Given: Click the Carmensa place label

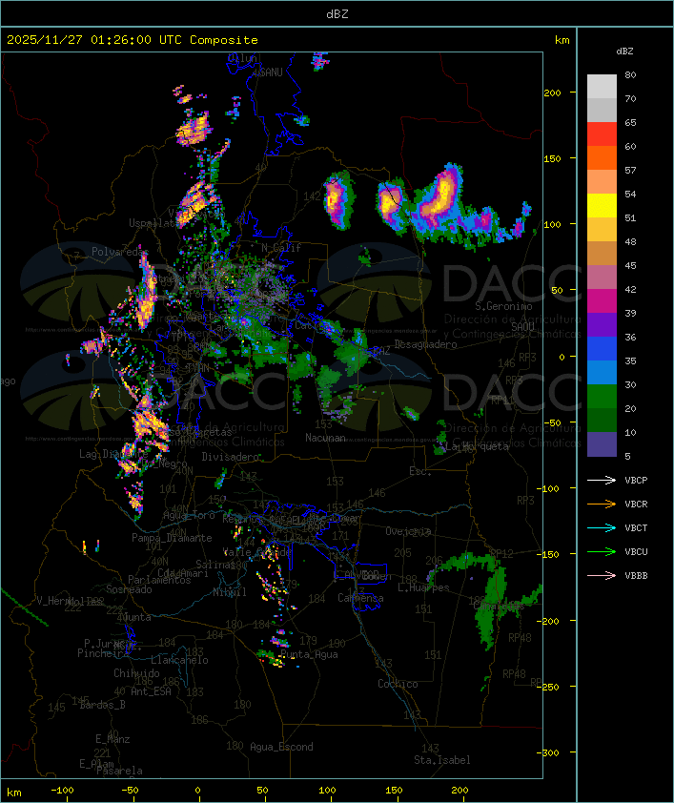Looking at the screenshot, I should point(360,598).
